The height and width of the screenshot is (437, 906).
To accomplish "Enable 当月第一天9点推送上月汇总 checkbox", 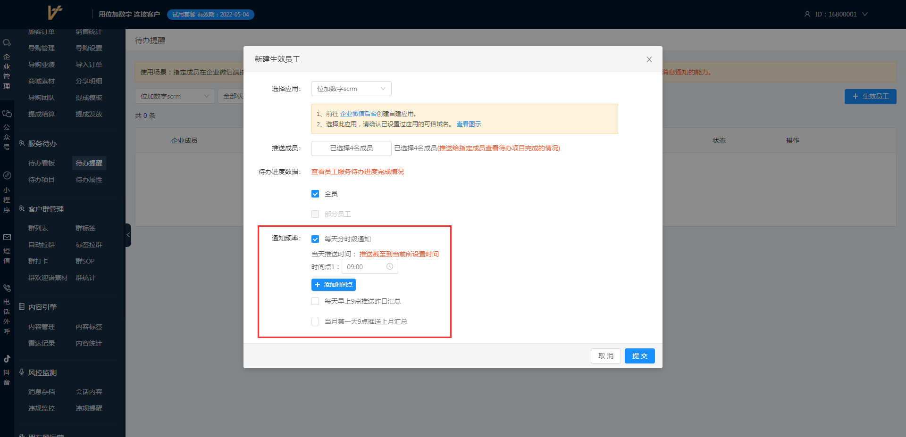I will pyautogui.click(x=315, y=322).
